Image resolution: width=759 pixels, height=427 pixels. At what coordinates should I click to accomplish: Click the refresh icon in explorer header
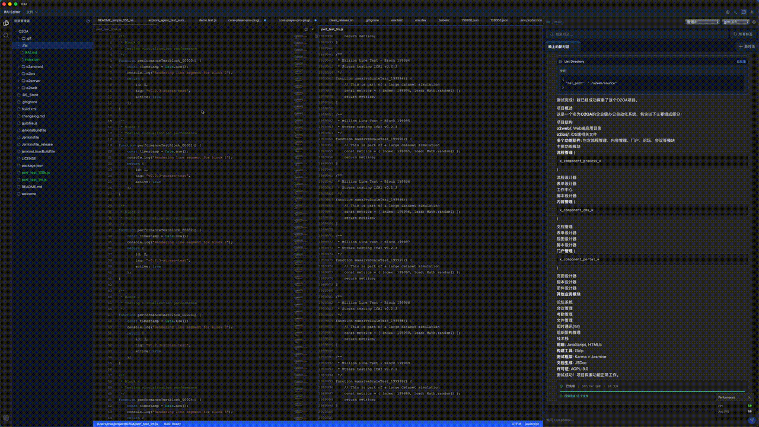point(88,21)
